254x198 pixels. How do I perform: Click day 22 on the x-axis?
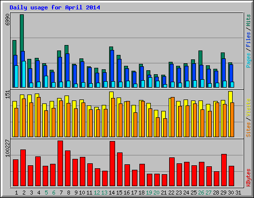click(x=171, y=193)
